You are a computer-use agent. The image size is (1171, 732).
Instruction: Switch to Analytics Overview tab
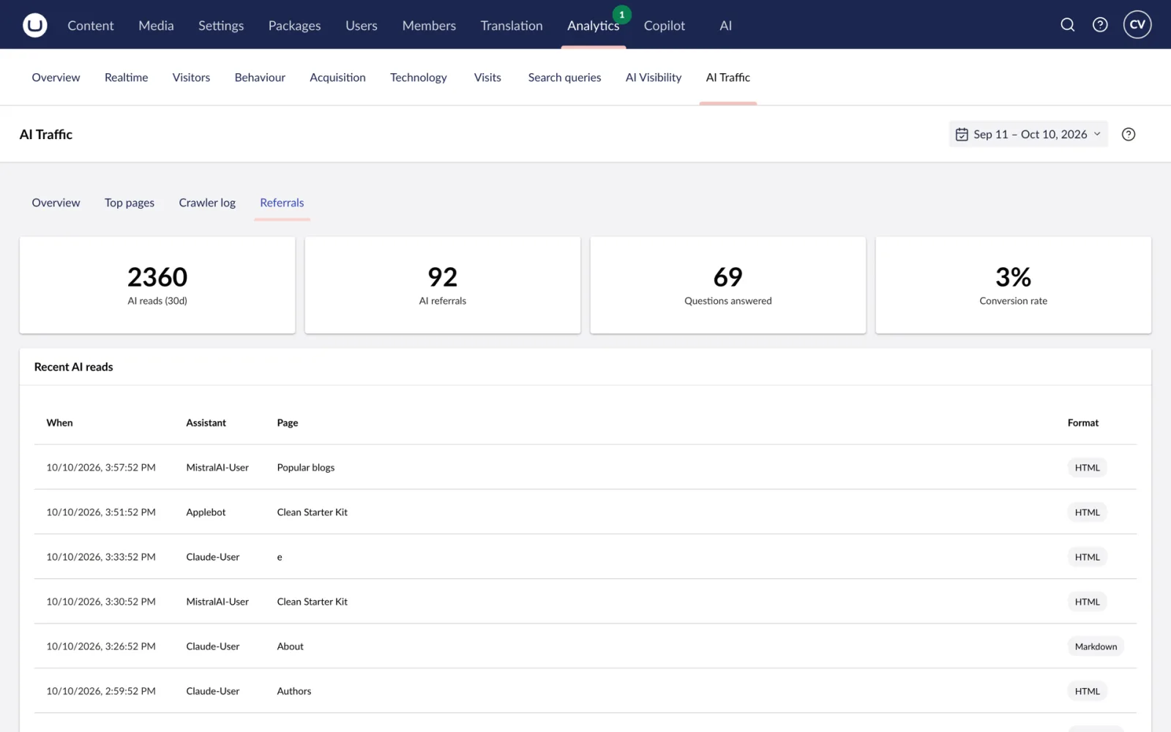tap(56, 78)
